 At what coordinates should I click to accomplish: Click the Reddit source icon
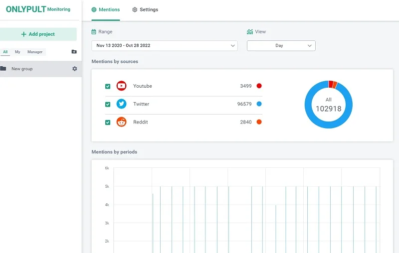121,122
